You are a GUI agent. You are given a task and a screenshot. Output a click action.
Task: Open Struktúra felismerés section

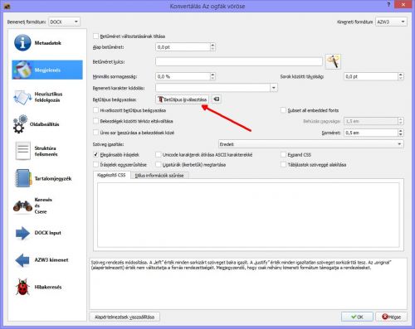coord(47,151)
